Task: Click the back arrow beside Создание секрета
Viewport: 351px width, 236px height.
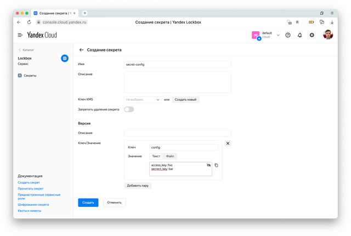Action: [x=82, y=50]
